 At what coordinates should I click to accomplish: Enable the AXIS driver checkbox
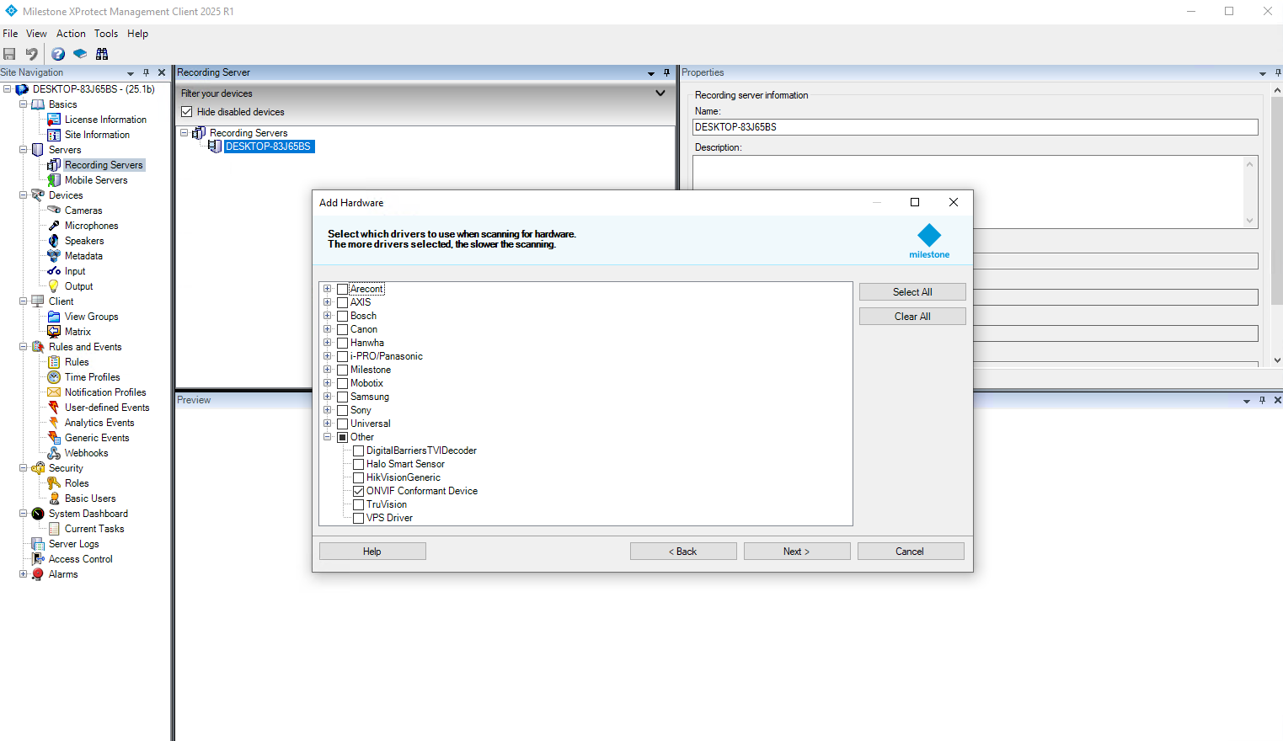(x=343, y=302)
